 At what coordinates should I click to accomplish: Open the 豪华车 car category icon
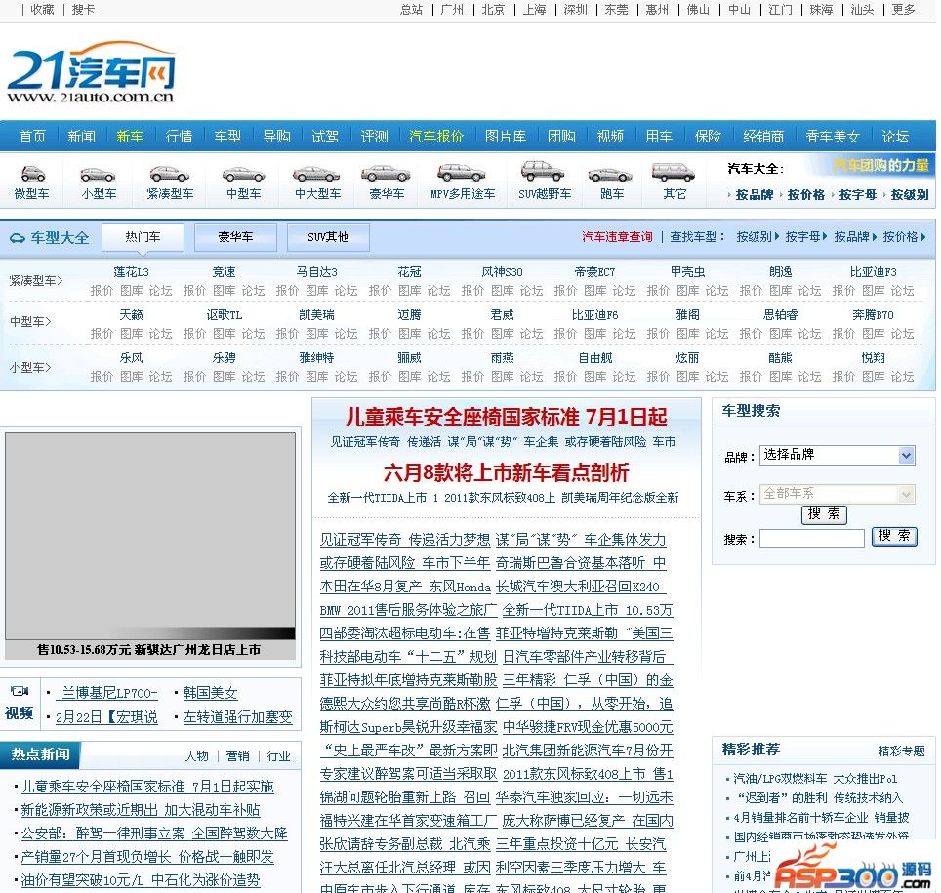[386, 174]
